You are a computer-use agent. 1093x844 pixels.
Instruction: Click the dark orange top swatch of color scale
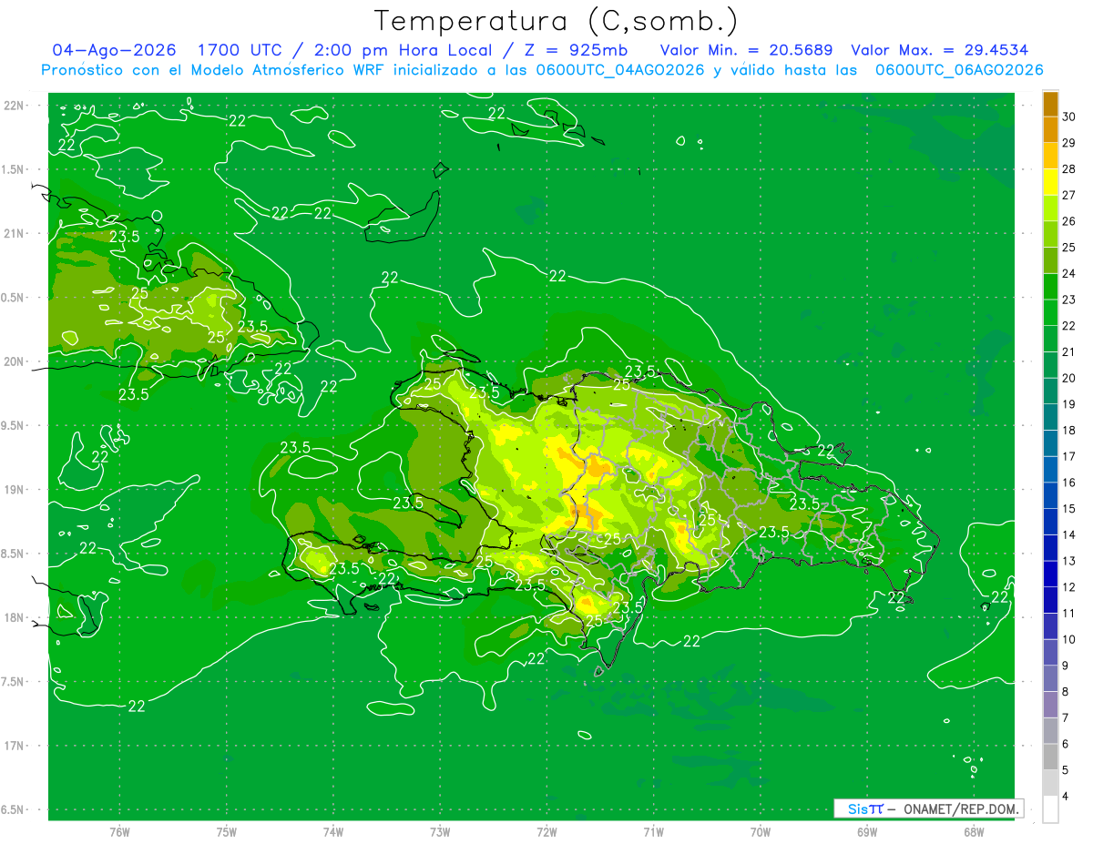pyautogui.click(x=1050, y=103)
